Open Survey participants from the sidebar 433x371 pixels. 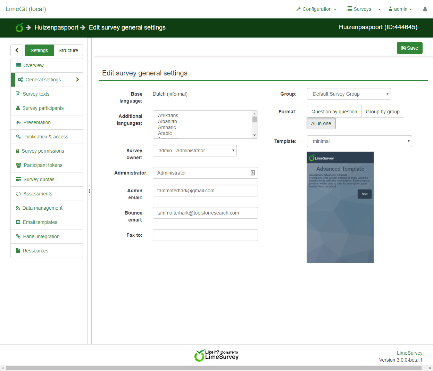point(43,108)
